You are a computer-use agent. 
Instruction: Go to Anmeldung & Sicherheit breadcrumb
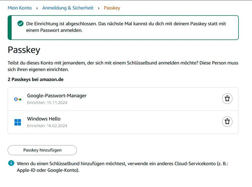click(x=68, y=8)
